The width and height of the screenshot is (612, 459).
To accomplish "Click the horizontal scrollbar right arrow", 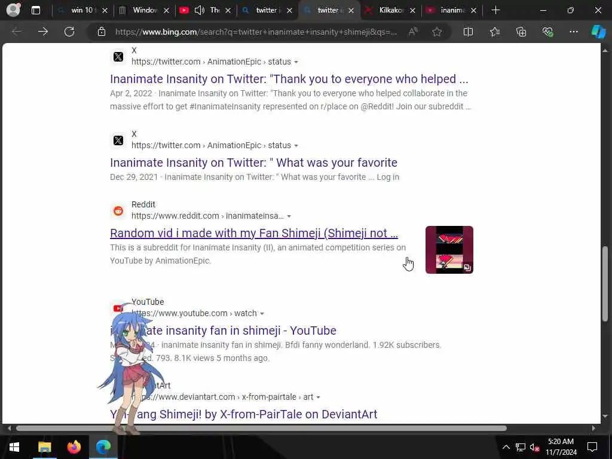I will [593, 428].
